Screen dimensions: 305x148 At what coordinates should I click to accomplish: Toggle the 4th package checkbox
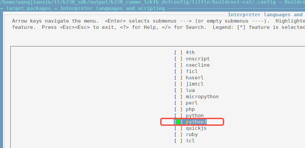(178, 52)
